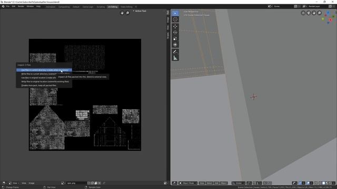Click the Scene browse icon in top bar
The image size is (337, 189).
tap(270, 6)
